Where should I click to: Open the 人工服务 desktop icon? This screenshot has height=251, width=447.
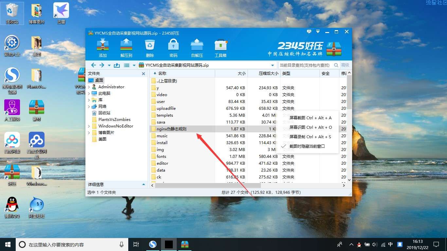(x=12, y=110)
